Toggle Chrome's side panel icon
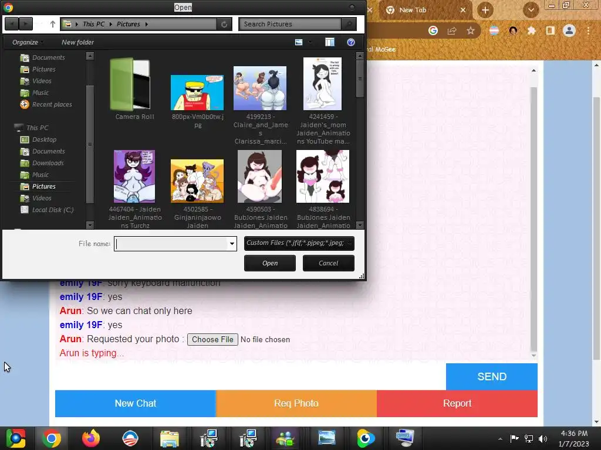Image resolution: width=601 pixels, height=450 pixels. point(551,30)
